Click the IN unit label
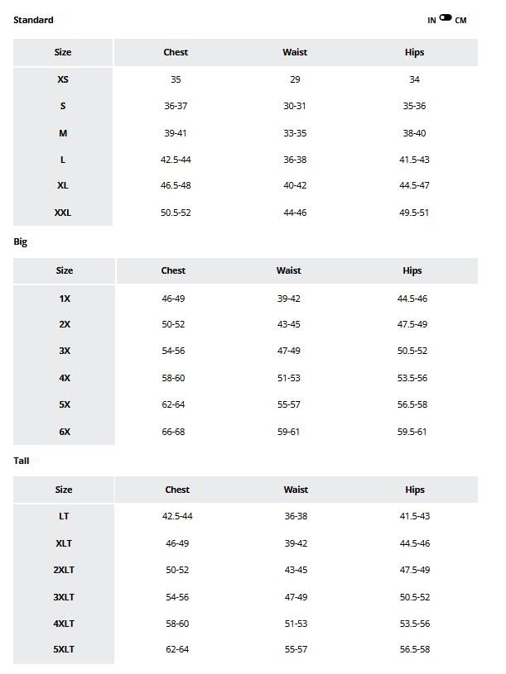The image size is (506, 674). click(x=431, y=21)
